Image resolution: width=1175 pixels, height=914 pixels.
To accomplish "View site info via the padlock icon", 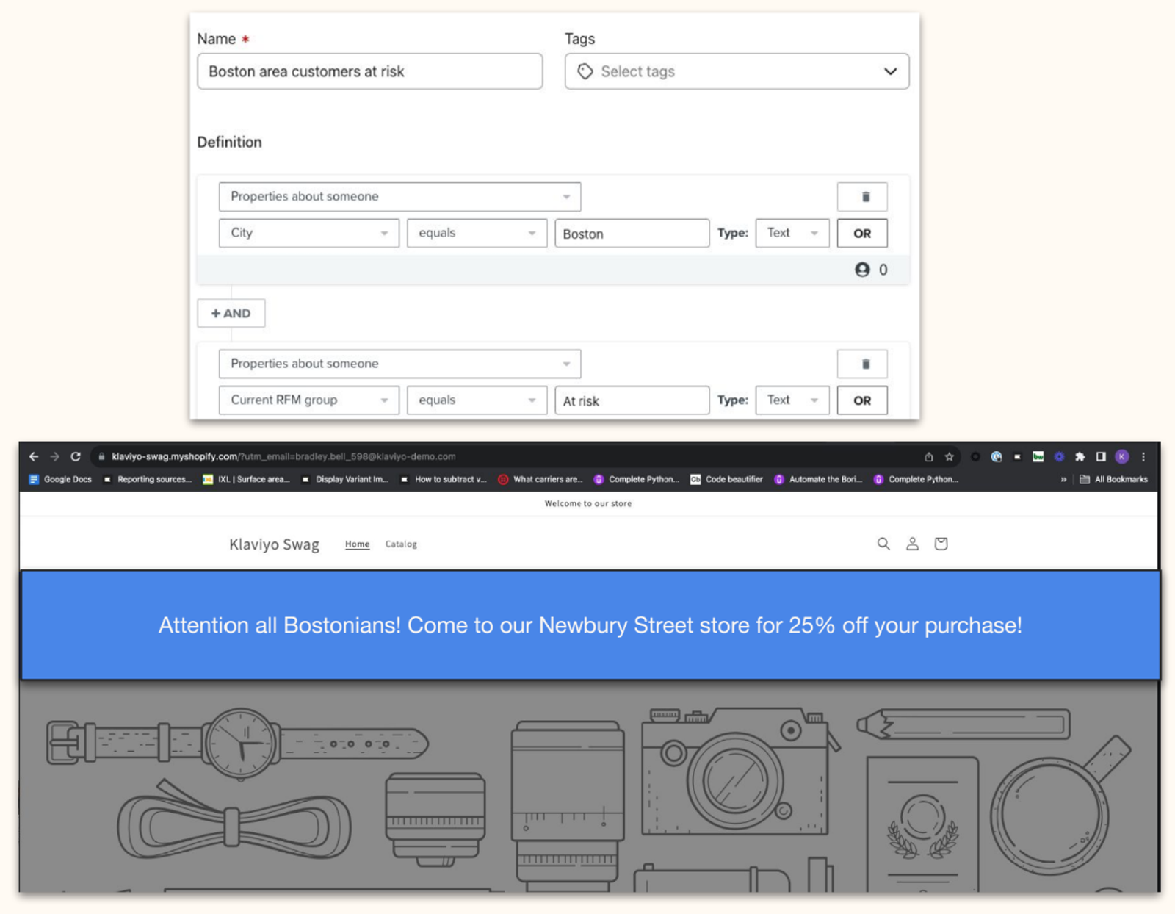I will pyautogui.click(x=101, y=456).
